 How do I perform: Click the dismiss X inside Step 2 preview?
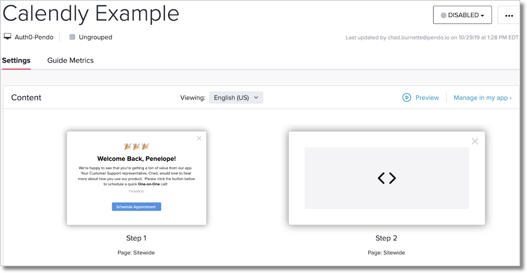click(475, 141)
